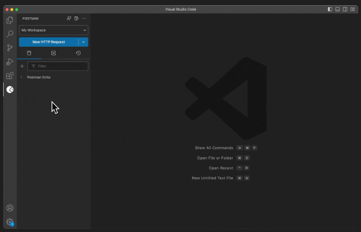Screen dimensions: 361x232
Task: Switch to the Environments tab
Action: point(54,53)
